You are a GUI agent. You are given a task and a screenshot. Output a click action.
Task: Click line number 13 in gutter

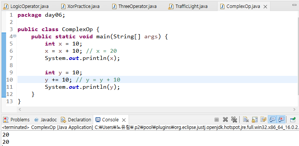[x=10, y=101]
